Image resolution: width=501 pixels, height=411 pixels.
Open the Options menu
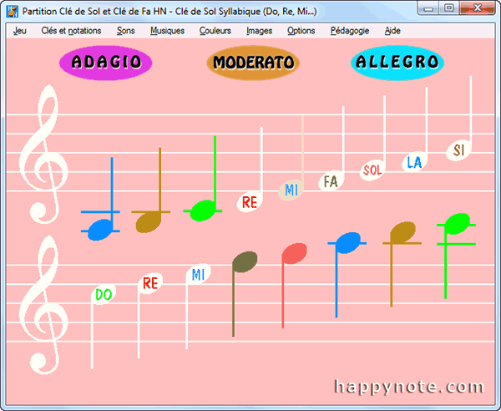tap(301, 31)
